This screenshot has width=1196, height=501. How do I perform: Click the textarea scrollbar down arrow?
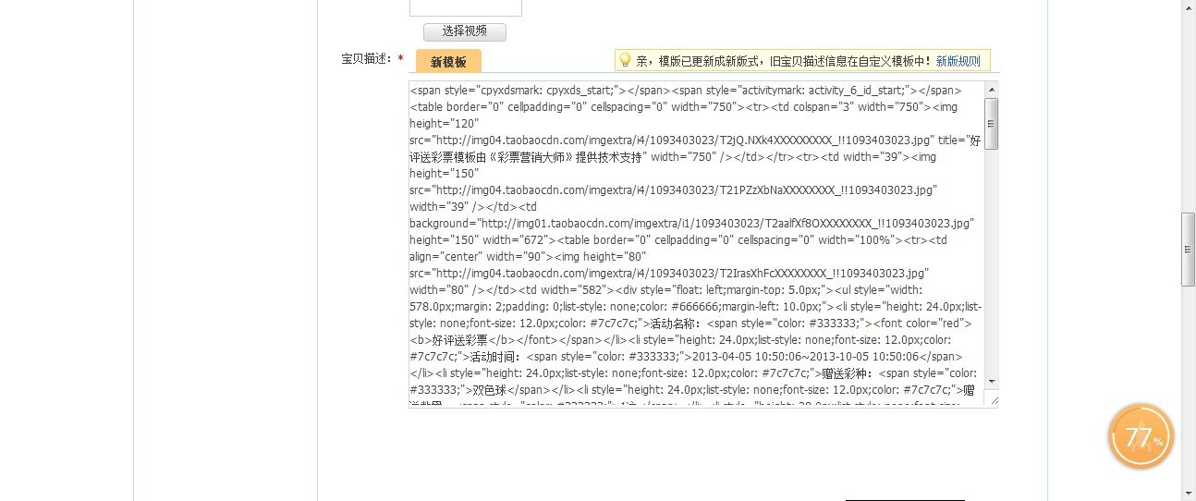coord(991,381)
